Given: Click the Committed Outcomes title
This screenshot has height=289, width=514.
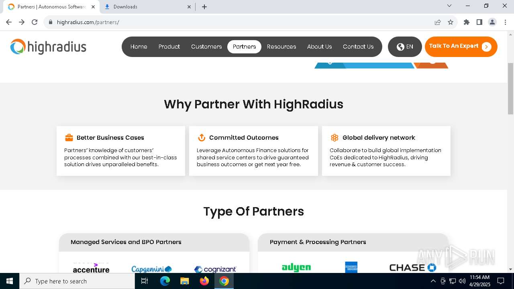Looking at the screenshot, I should tap(244, 138).
